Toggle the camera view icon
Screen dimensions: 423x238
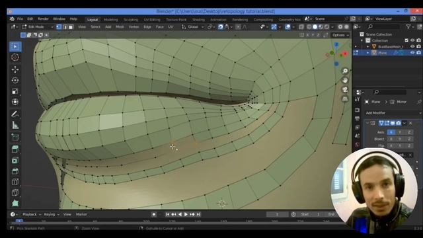point(345,90)
